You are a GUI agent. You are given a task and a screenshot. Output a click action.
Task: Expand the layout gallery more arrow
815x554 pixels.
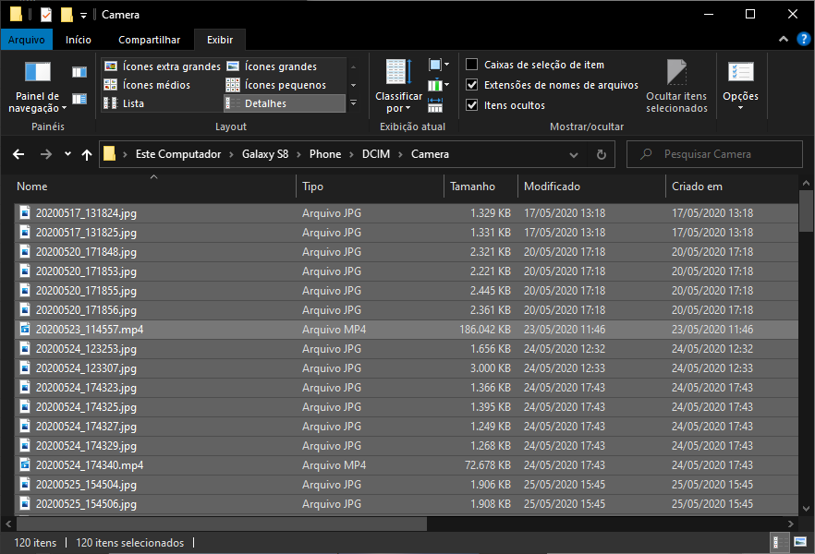pyautogui.click(x=353, y=103)
